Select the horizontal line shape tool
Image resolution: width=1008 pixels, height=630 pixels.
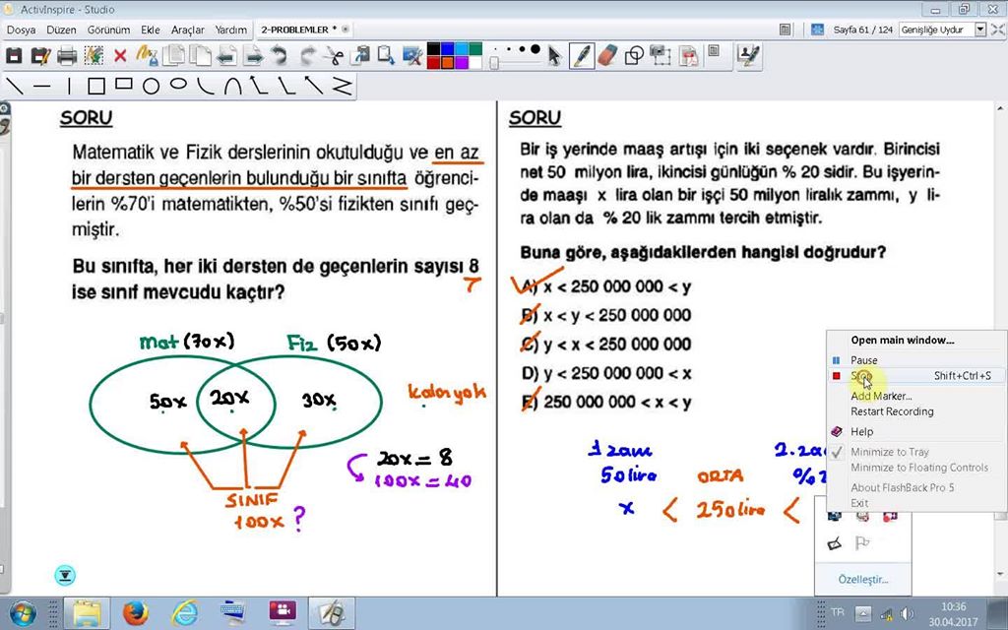click(41, 87)
